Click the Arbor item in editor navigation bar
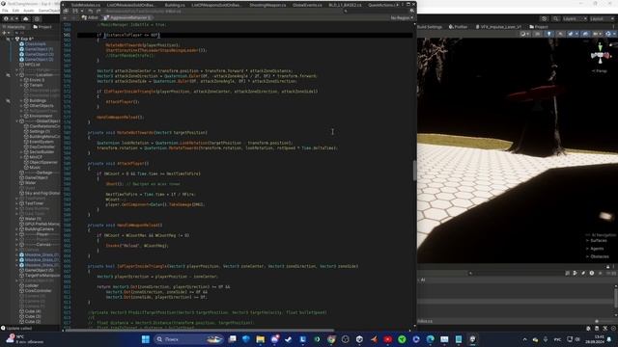The height and width of the screenshot is (347, 618). click(90, 17)
